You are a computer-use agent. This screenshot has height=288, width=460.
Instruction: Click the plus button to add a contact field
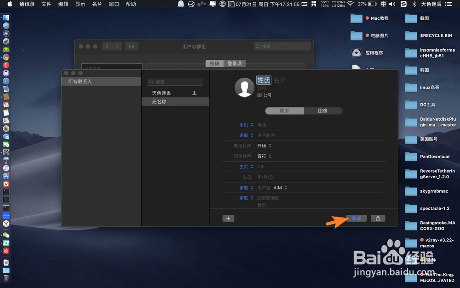[228, 218]
